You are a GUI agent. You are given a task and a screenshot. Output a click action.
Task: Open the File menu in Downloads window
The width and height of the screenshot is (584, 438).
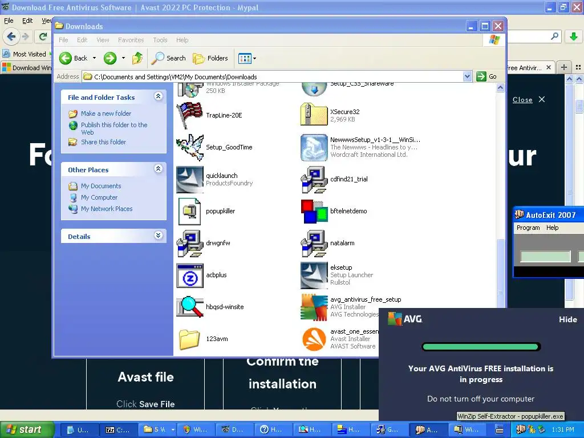tap(63, 40)
